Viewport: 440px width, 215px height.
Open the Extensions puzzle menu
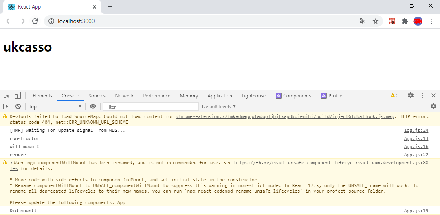405,21
